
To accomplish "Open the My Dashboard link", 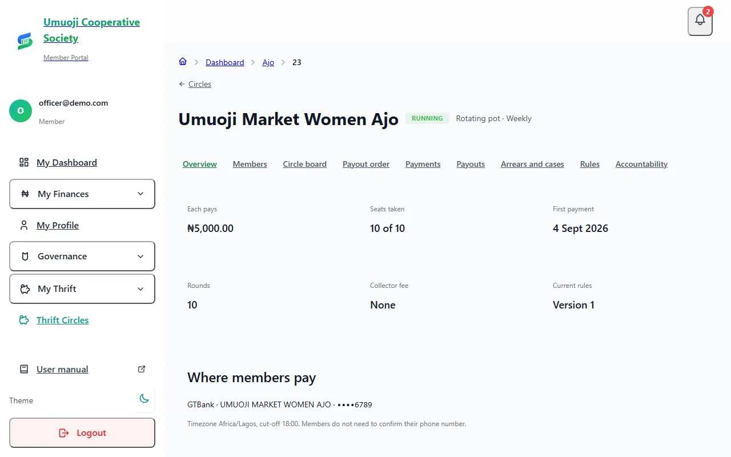I will [67, 162].
